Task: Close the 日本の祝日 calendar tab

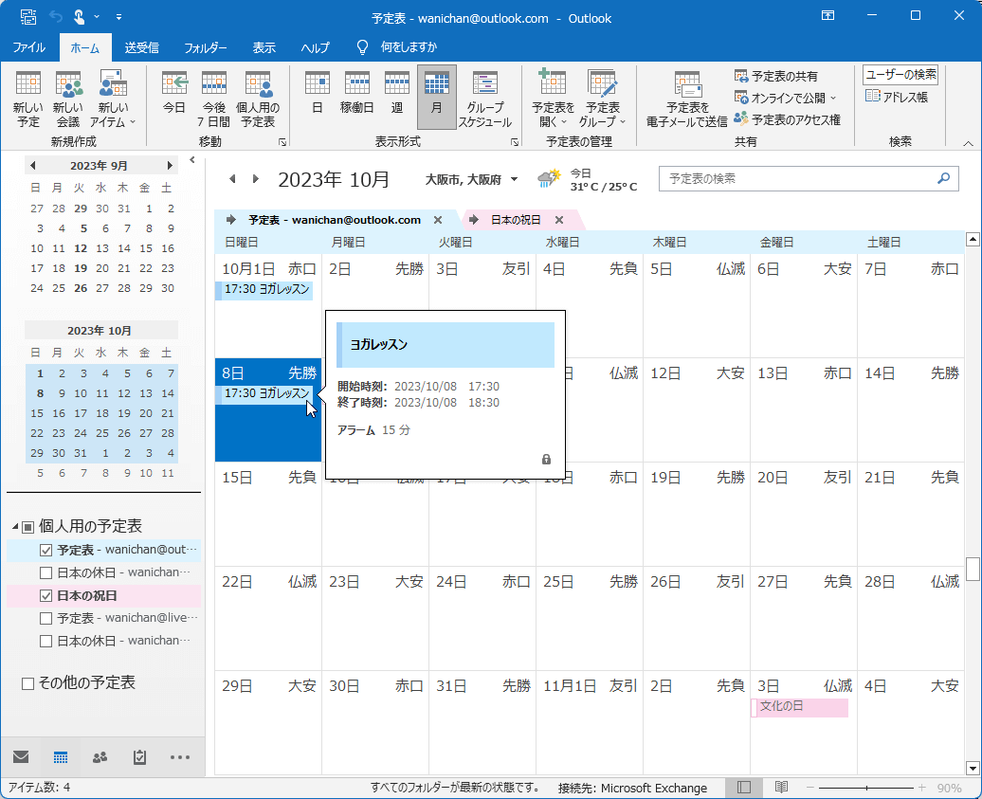Action: click(x=559, y=220)
